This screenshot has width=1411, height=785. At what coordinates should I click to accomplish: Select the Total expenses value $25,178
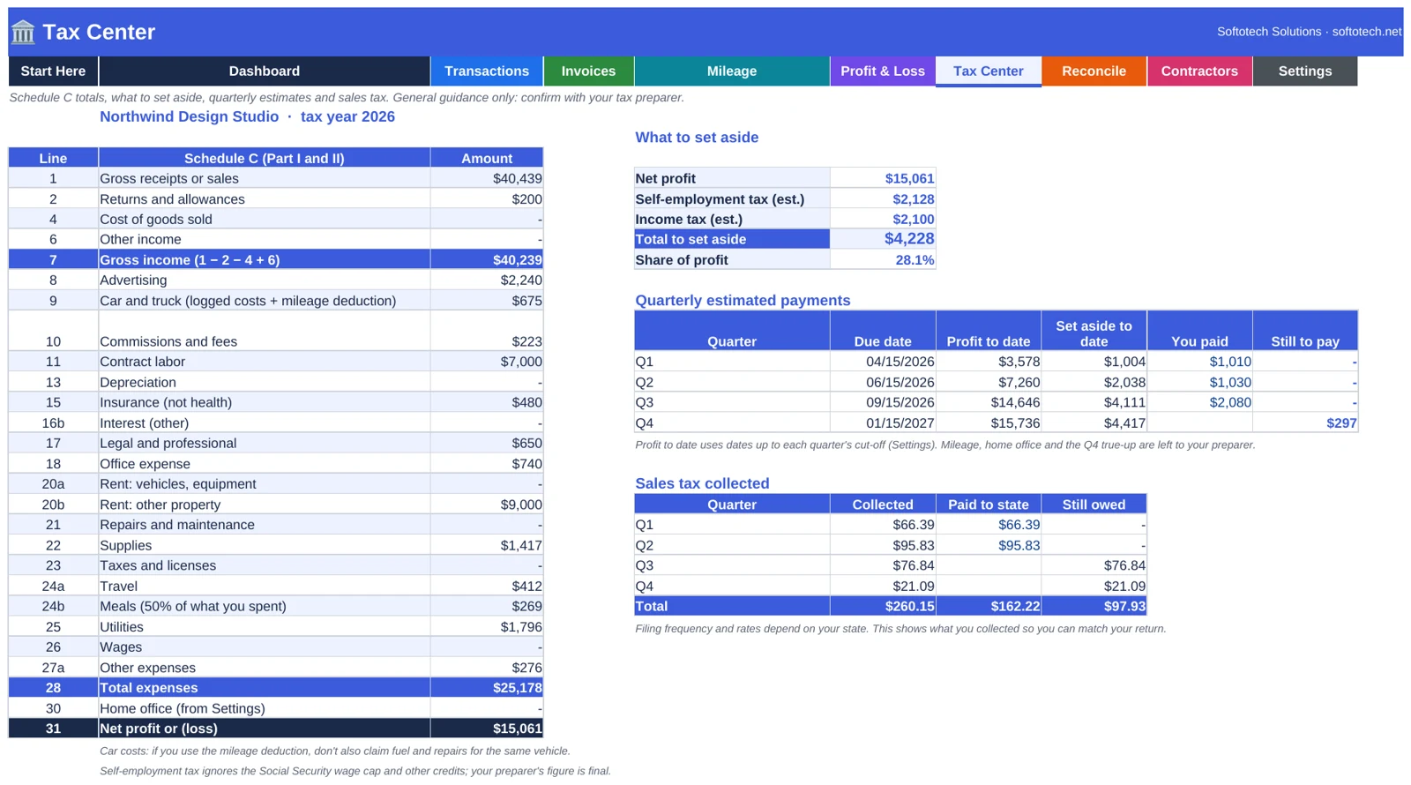(487, 688)
